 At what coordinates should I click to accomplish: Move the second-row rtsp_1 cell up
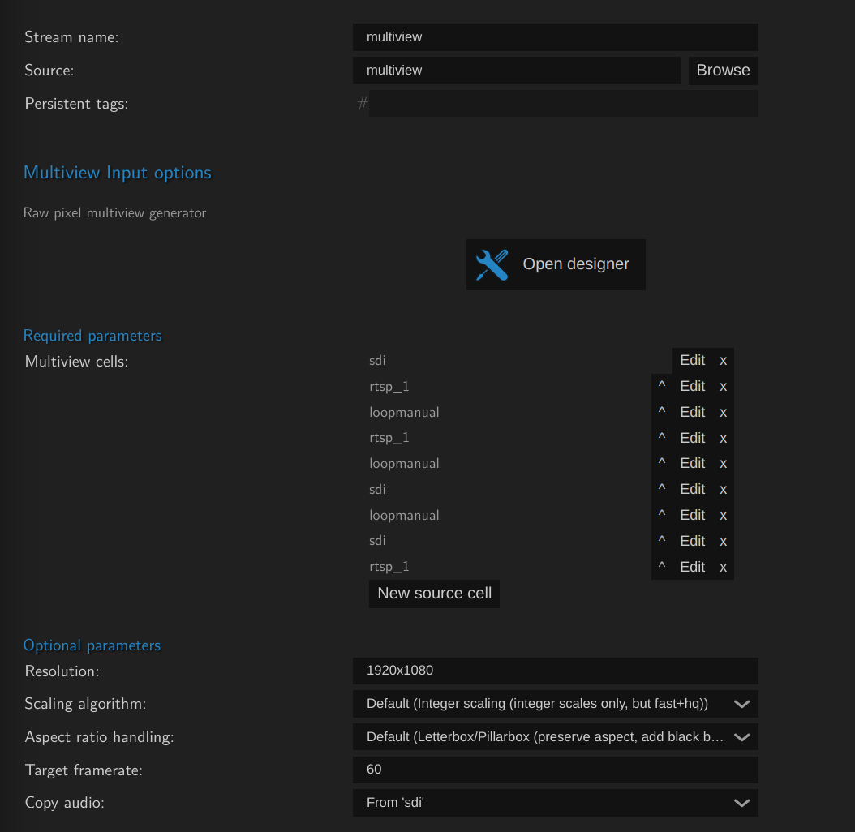(x=662, y=387)
